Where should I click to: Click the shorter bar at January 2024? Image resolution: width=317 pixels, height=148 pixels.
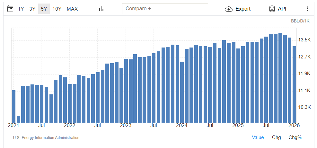[x=182, y=92]
